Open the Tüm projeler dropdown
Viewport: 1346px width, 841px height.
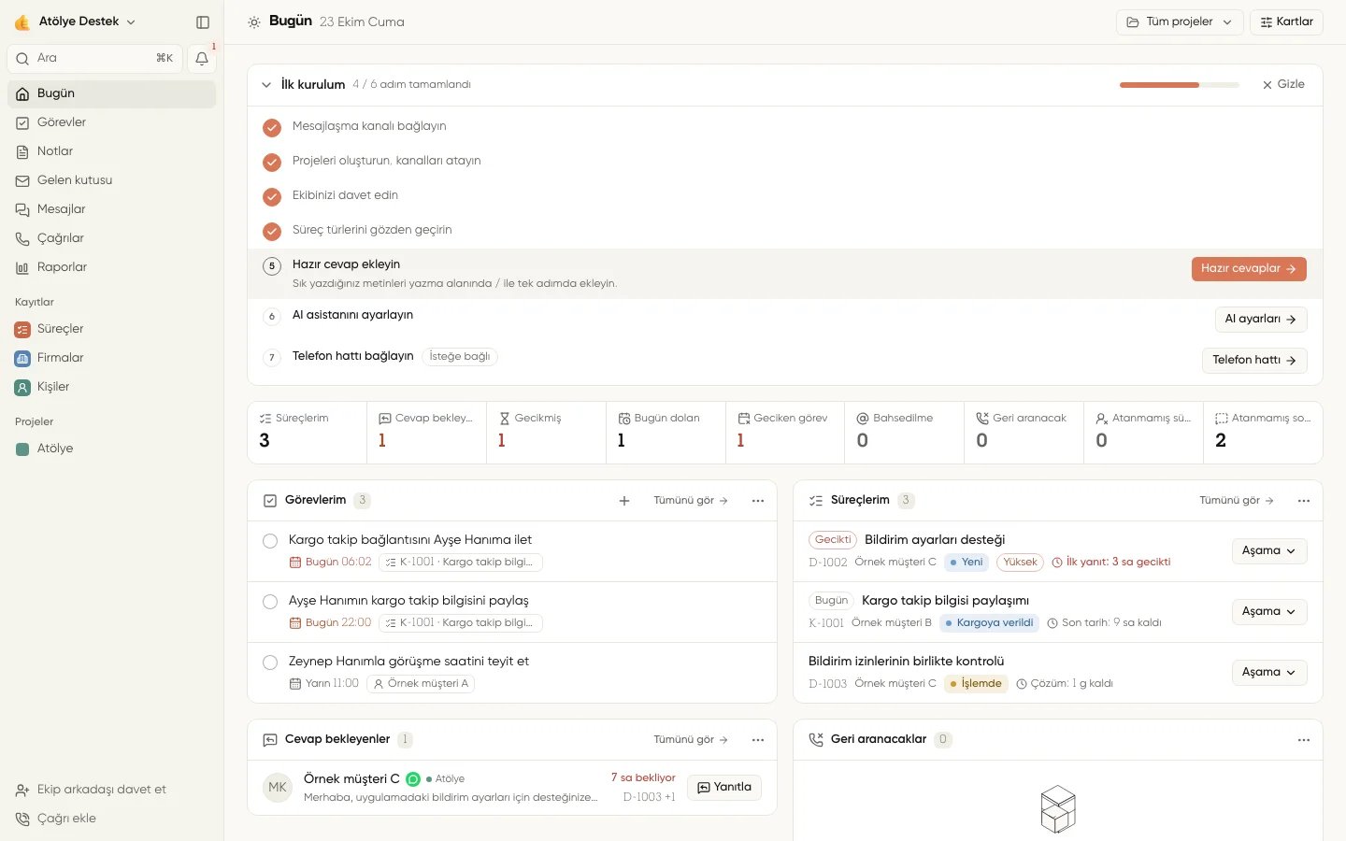coord(1180,21)
